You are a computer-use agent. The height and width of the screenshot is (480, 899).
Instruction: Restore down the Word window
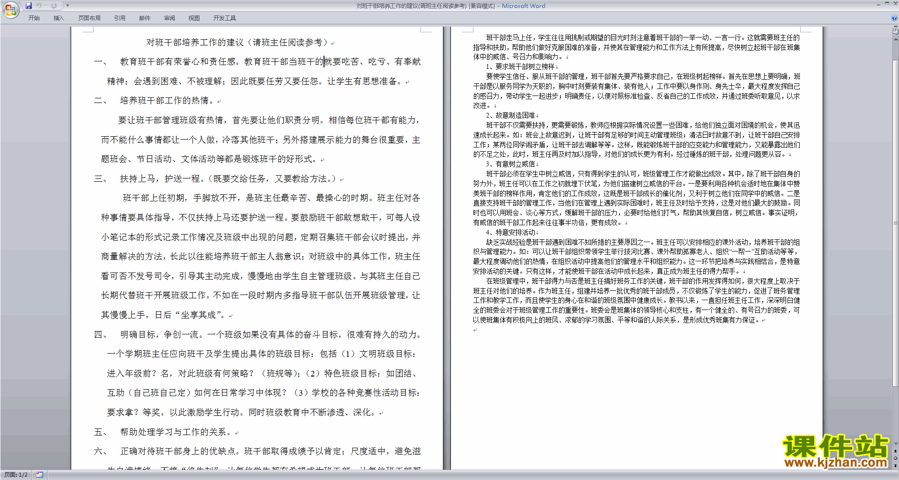pos(887,4)
